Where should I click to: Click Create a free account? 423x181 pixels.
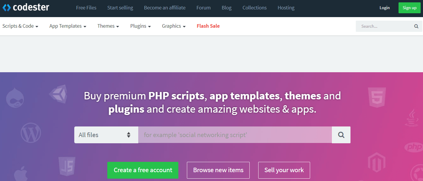point(143,170)
